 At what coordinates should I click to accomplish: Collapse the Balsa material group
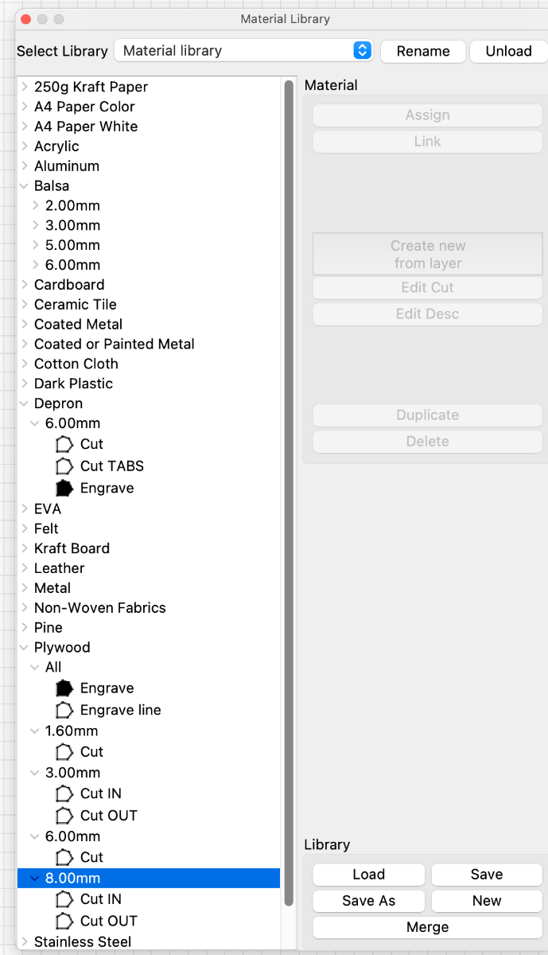25,186
